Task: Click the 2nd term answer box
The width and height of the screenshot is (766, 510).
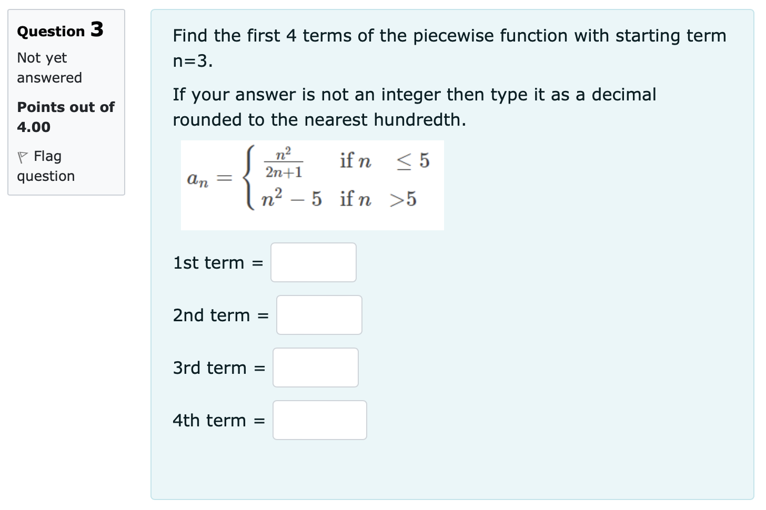Action: click(x=319, y=315)
